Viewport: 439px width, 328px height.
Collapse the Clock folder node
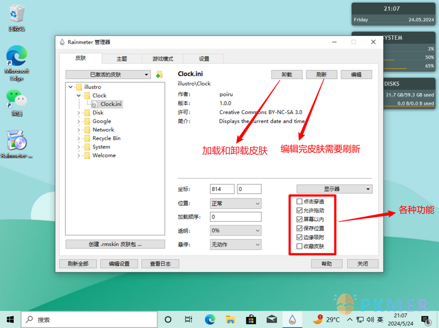coord(79,96)
